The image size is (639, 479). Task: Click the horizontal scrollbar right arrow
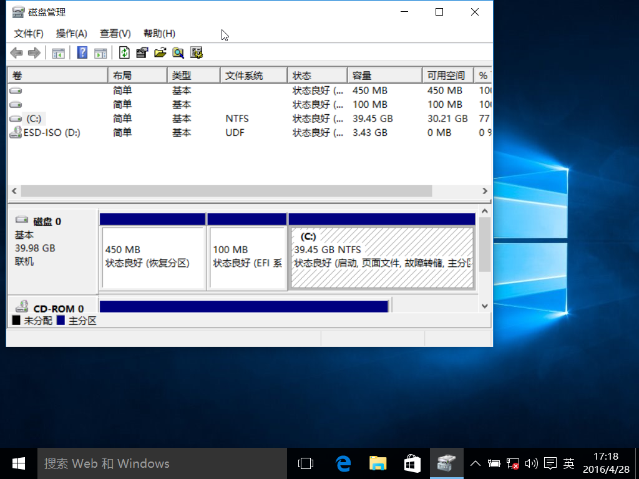click(485, 191)
